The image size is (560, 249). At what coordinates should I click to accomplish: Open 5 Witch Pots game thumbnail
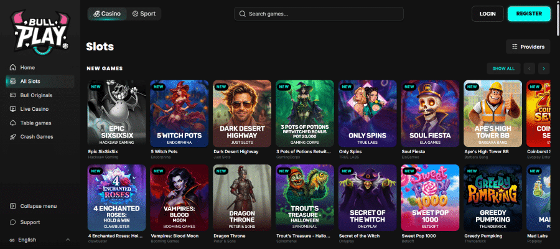[x=179, y=113]
